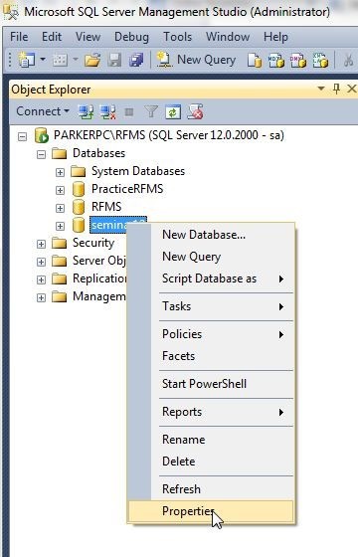
Task: Close the Object Explorer panel
Action: (x=352, y=89)
